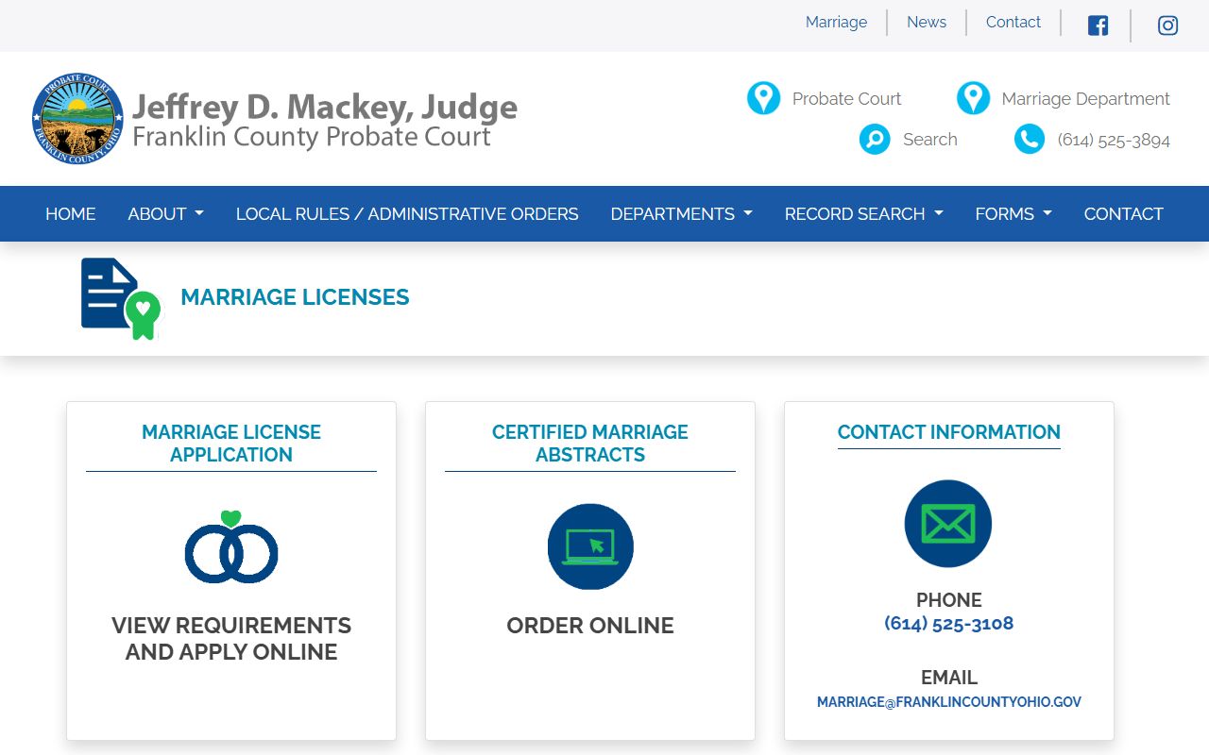
Task: Click the wedding rings icon
Action: [x=231, y=546]
